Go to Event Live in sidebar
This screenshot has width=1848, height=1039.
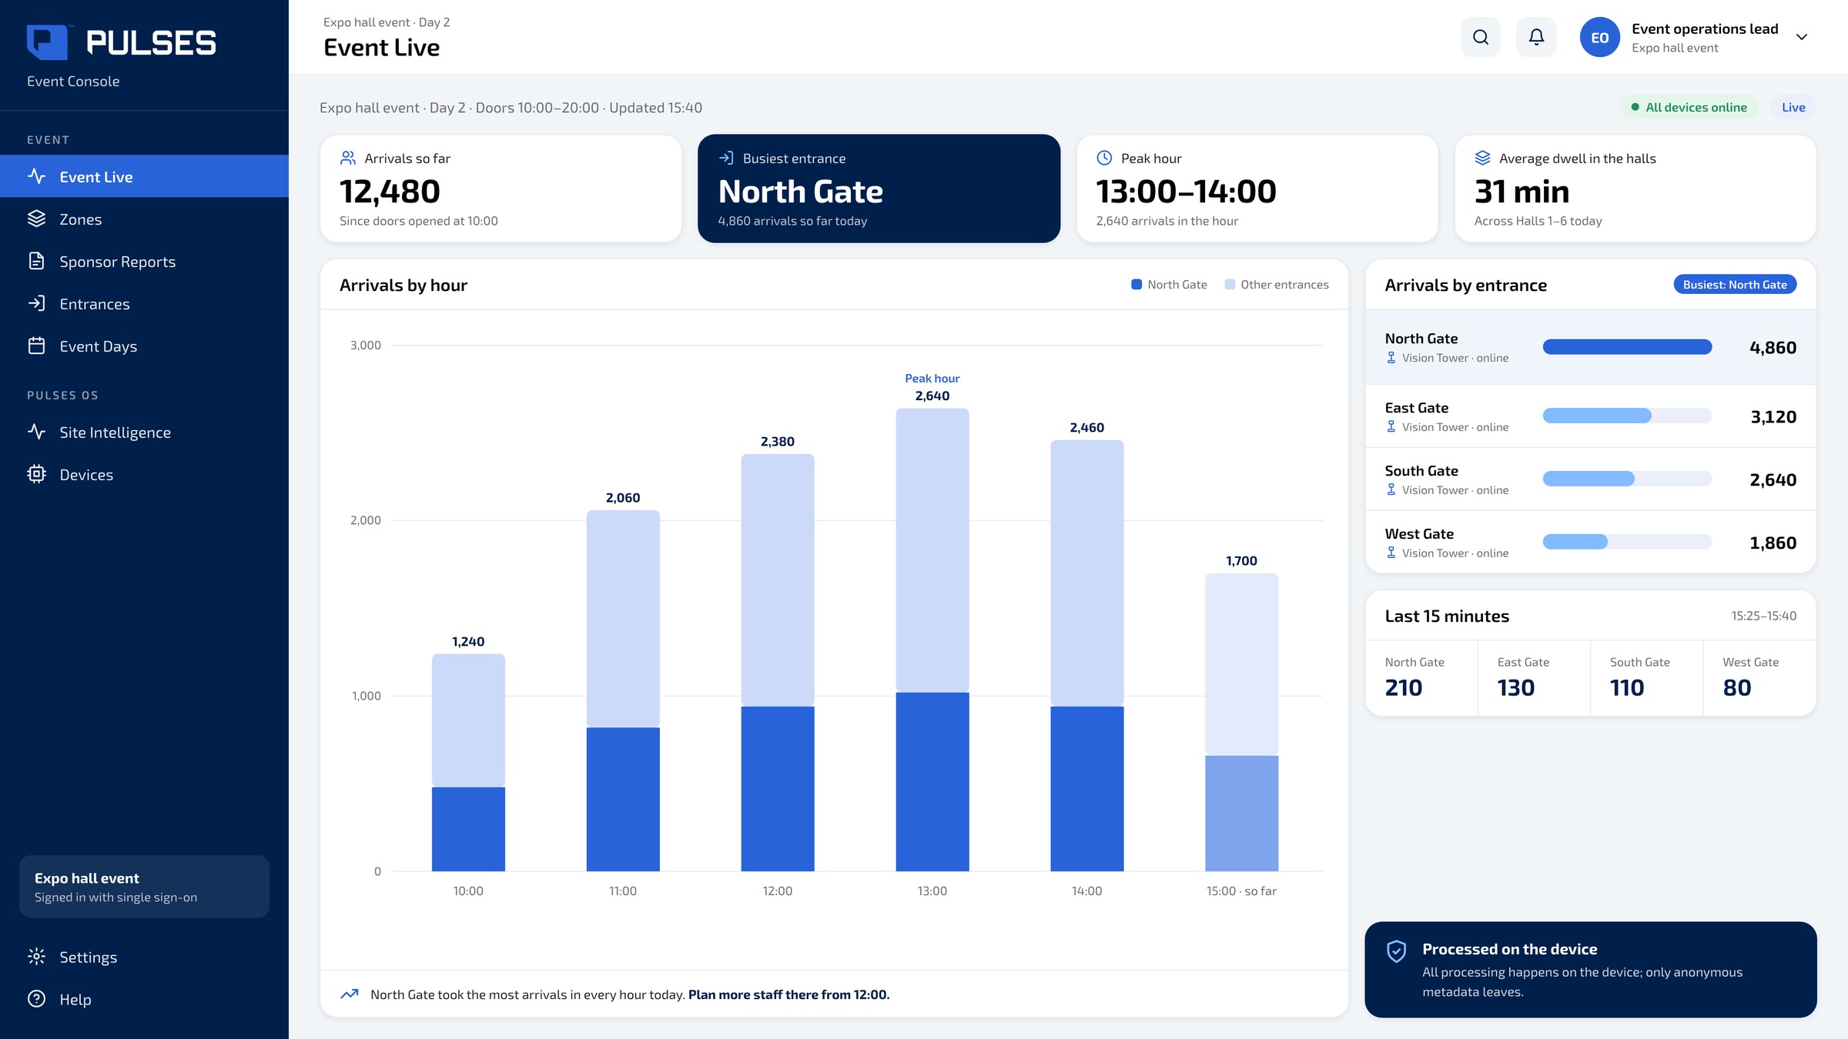tap(144, 176)
